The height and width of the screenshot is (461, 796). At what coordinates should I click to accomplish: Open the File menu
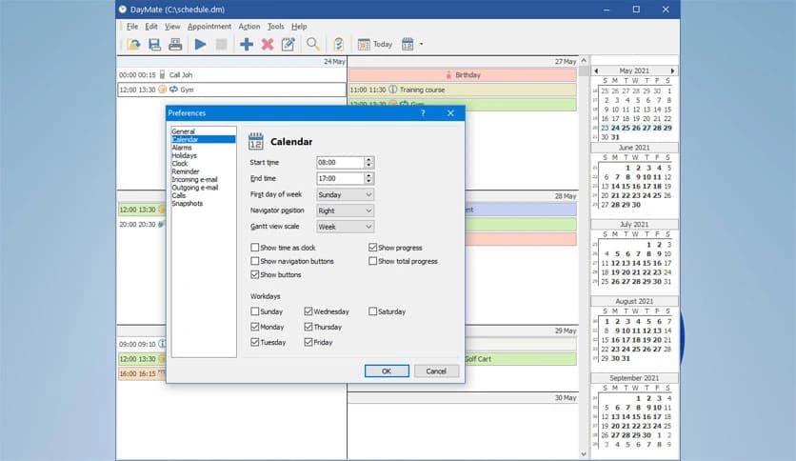(132, 27)
